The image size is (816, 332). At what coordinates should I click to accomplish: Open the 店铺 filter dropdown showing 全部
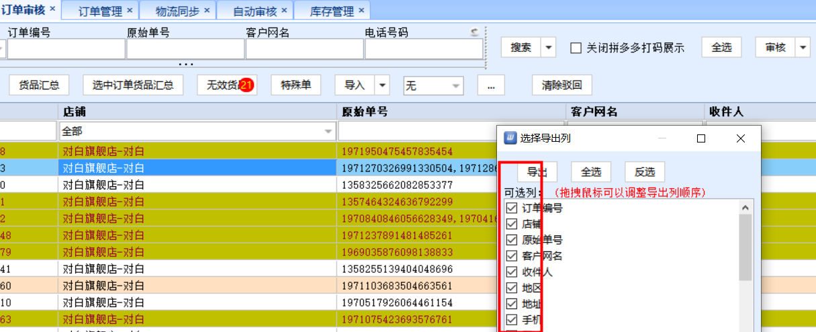329,131
